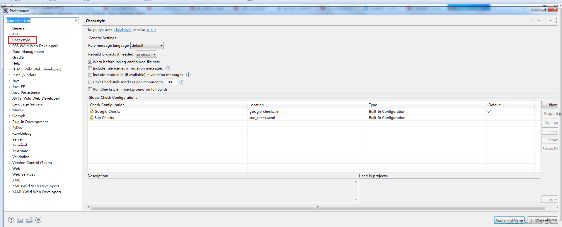The image size is (562, 227).
Task: Clear the filter text with X icon
Action: pyautogui.click(x=76, y=20)
